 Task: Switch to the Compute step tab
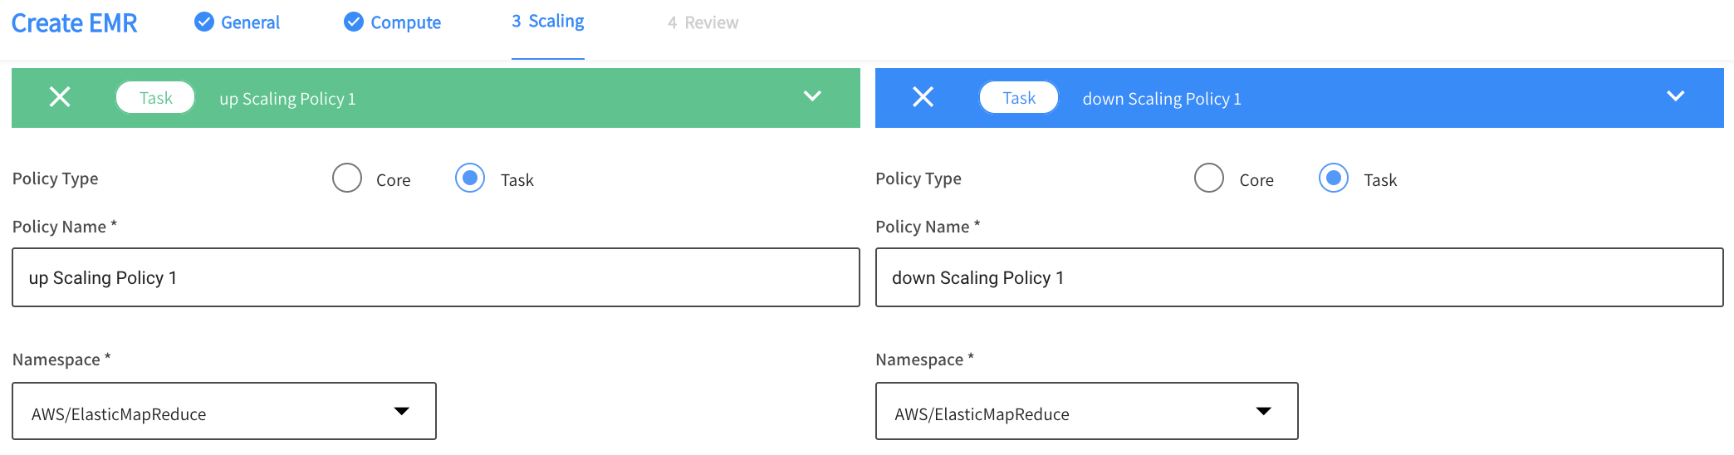point(405,22)
